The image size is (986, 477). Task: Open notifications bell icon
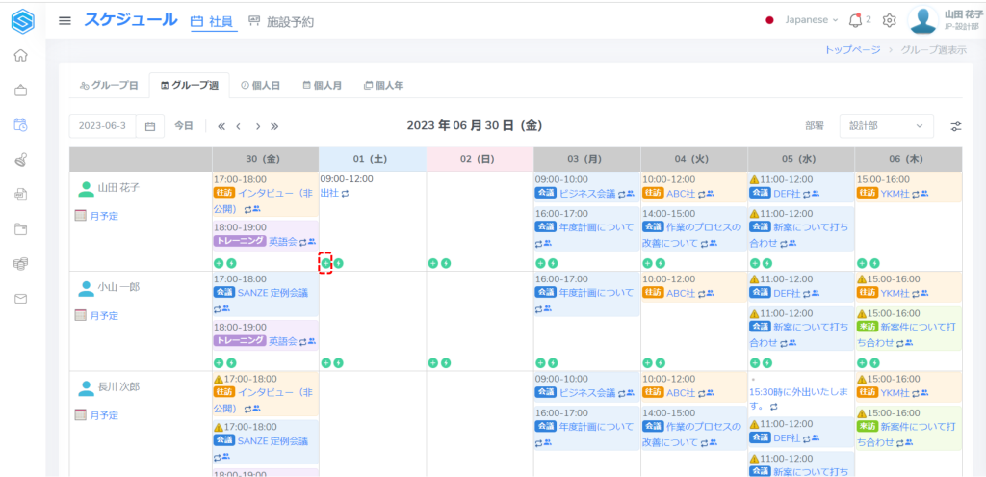[x=854, y=20]
